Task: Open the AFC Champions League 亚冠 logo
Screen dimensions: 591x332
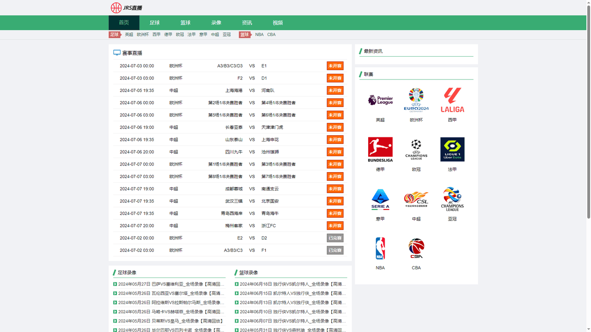Action: point(452,199)
